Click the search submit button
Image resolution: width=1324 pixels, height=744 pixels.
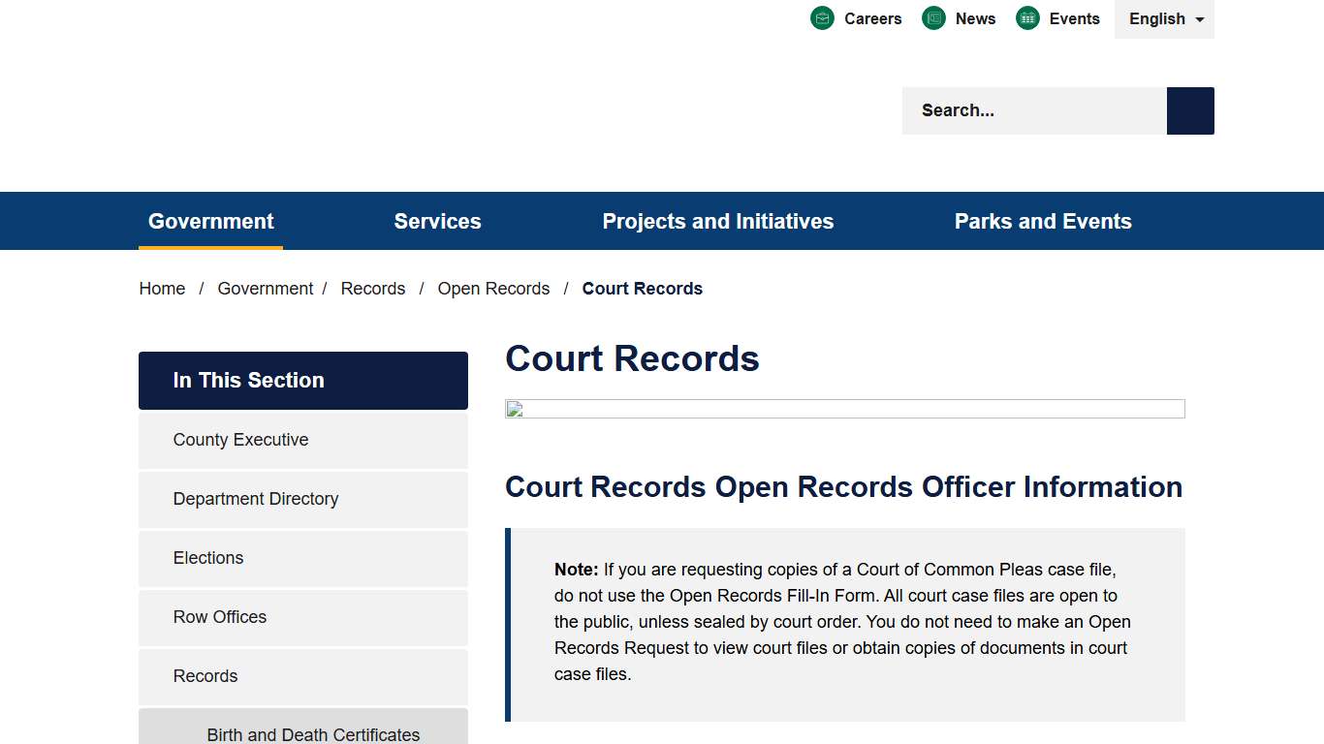click(x=1189, y=110)
